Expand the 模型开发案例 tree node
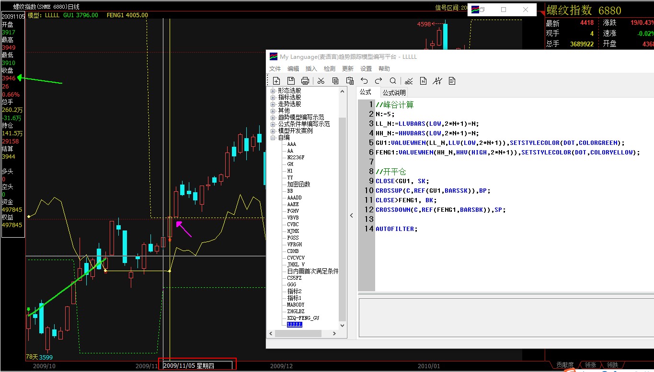654x372 pixels. point(273,131)
